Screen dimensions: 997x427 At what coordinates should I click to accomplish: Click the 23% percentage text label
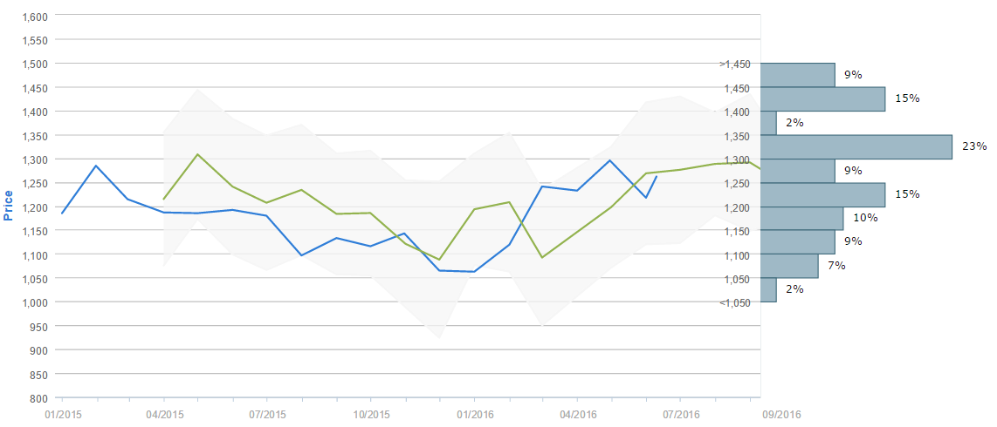tap(973, 146)
